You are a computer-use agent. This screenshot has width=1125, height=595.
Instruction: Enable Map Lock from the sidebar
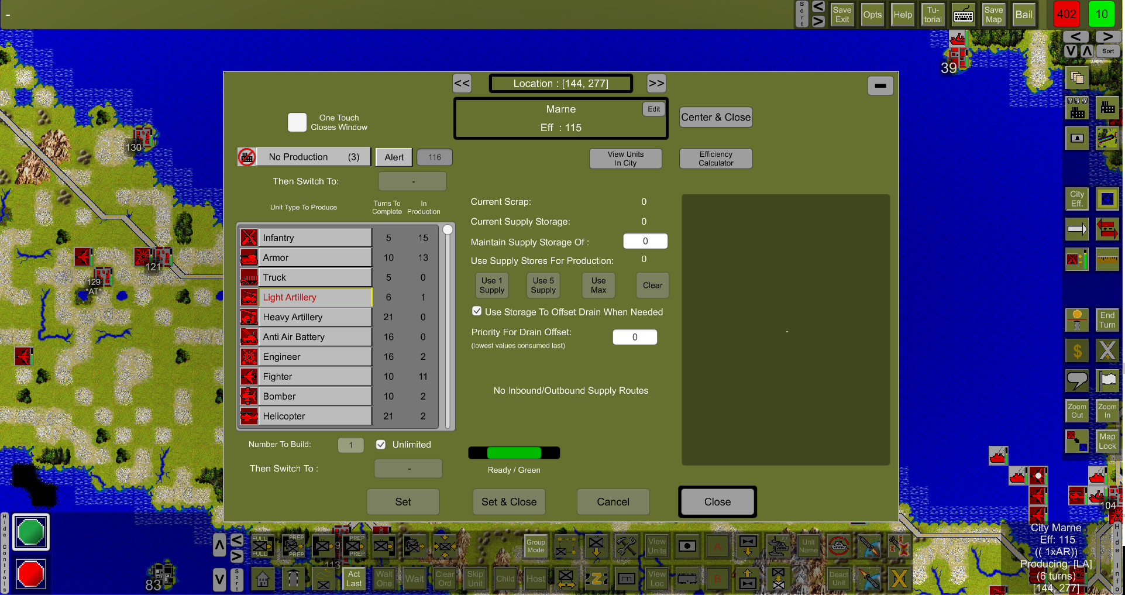click(x=1107, y=441)
